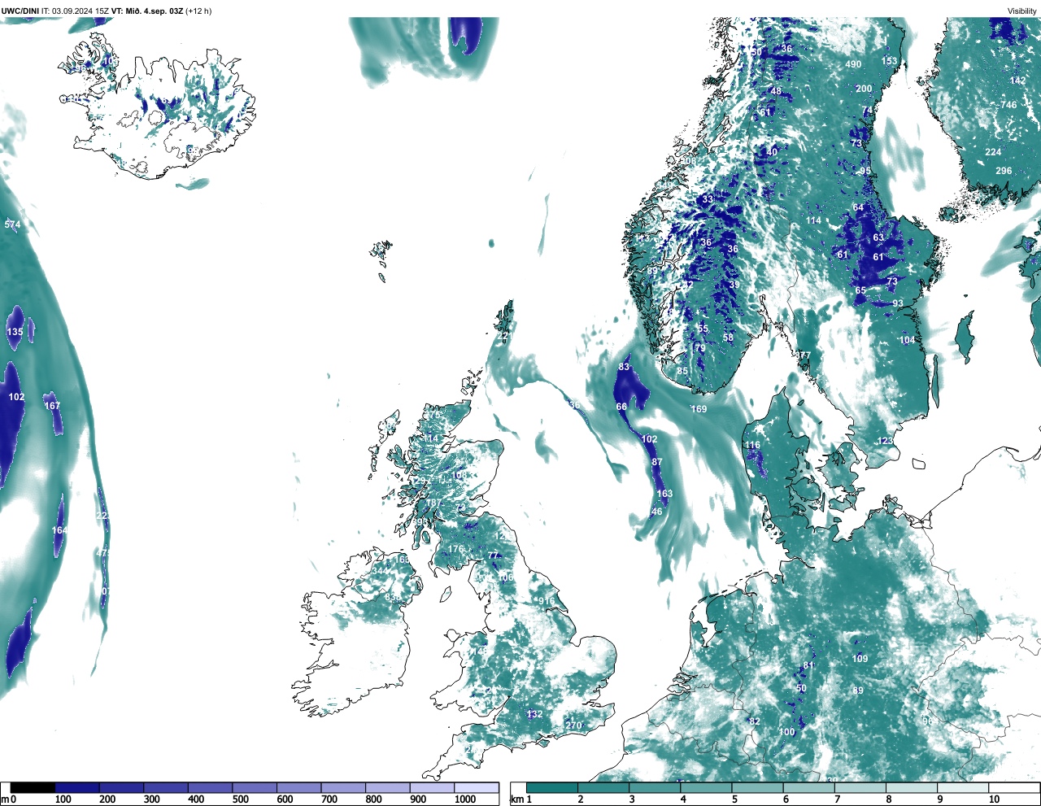Screen dimensions: 1041x806
Task: Click visibility value 224 over Finland
Action: pyautogui.click(x=993, y=152)
